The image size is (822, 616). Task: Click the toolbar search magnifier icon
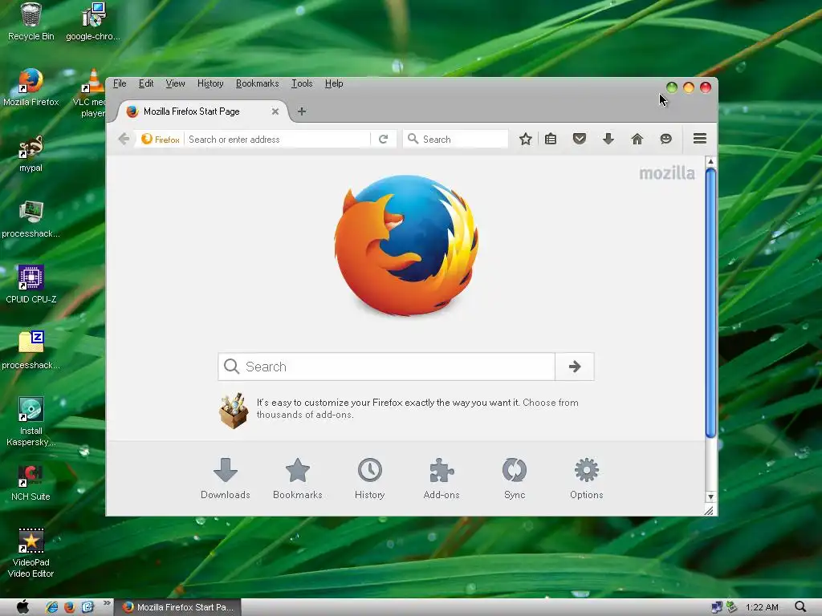pyautogui.click(x=413, y=139)
